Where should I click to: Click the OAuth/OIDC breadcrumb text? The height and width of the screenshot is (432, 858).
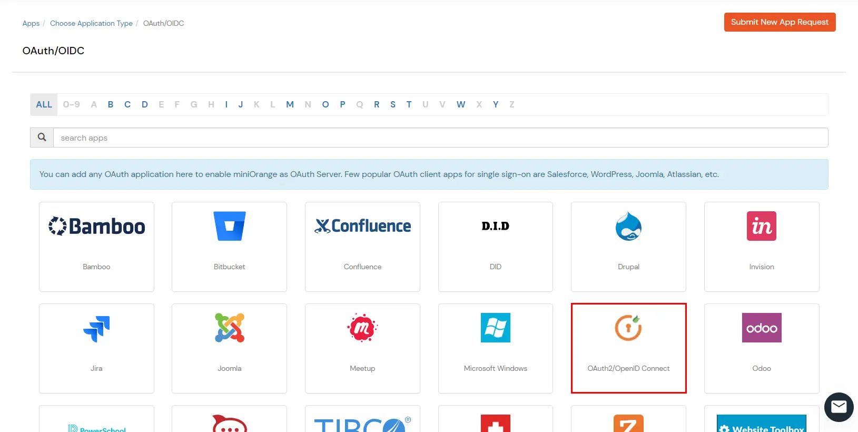click(x=164, y=23)
